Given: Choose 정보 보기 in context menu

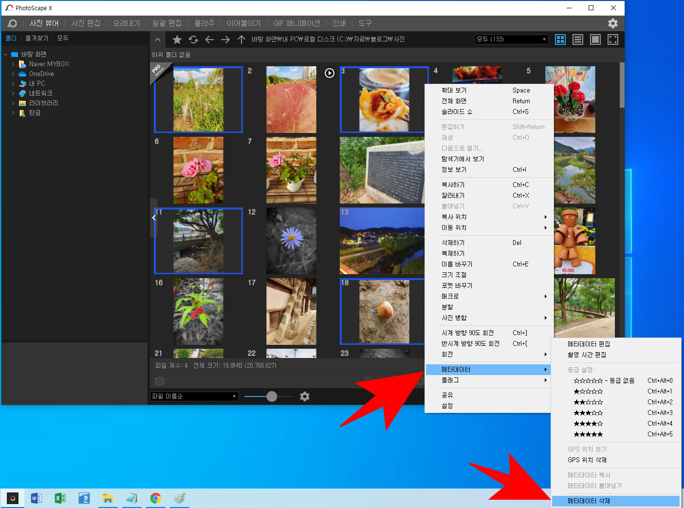Looking at the screenshot, I should (488, 169).
